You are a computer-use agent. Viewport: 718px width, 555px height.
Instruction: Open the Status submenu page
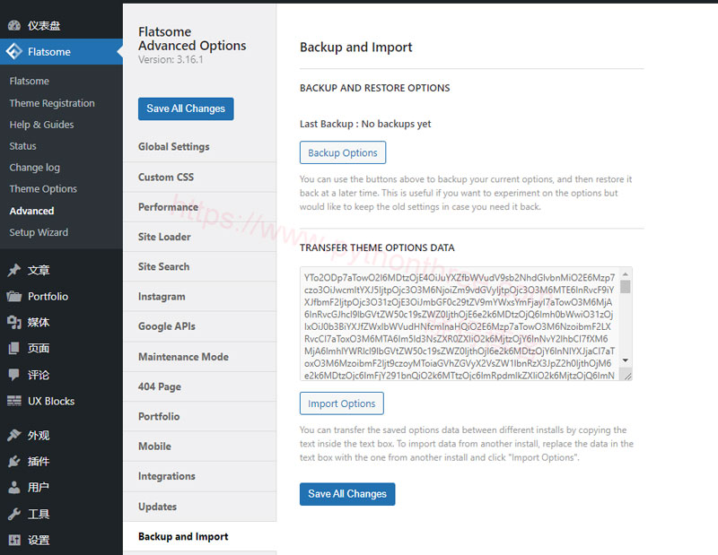tap(23, 146)
